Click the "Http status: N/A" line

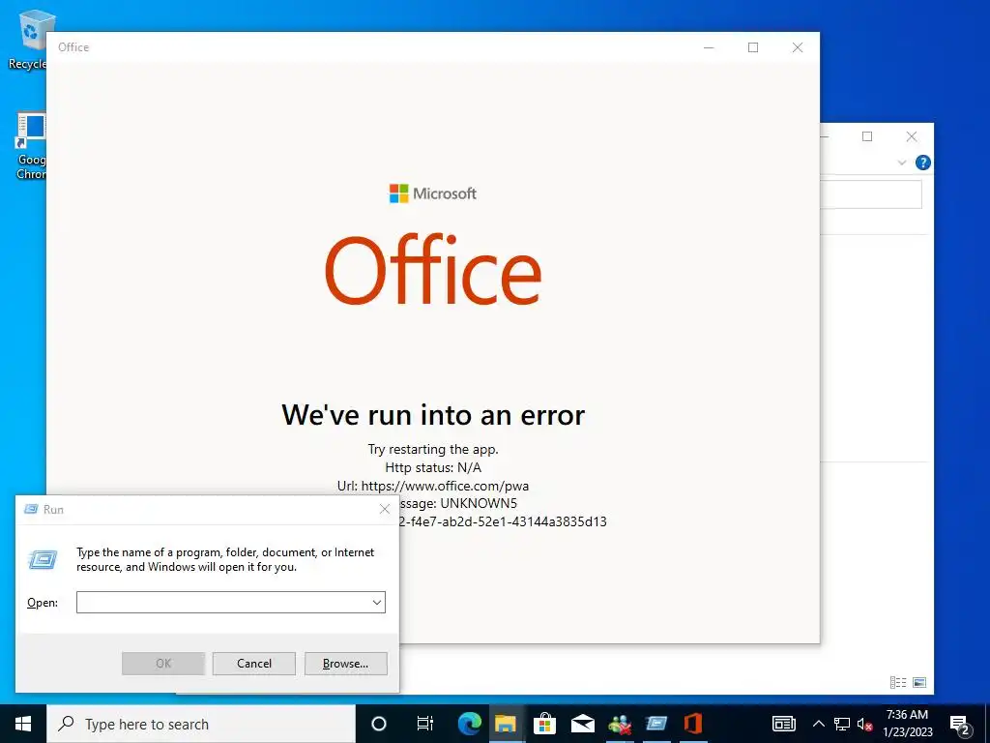pos(433,467)
